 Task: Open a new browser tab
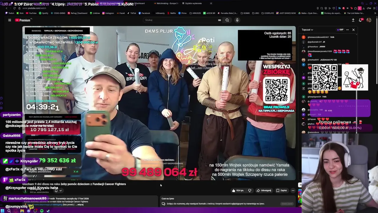(x=211, y=3)
